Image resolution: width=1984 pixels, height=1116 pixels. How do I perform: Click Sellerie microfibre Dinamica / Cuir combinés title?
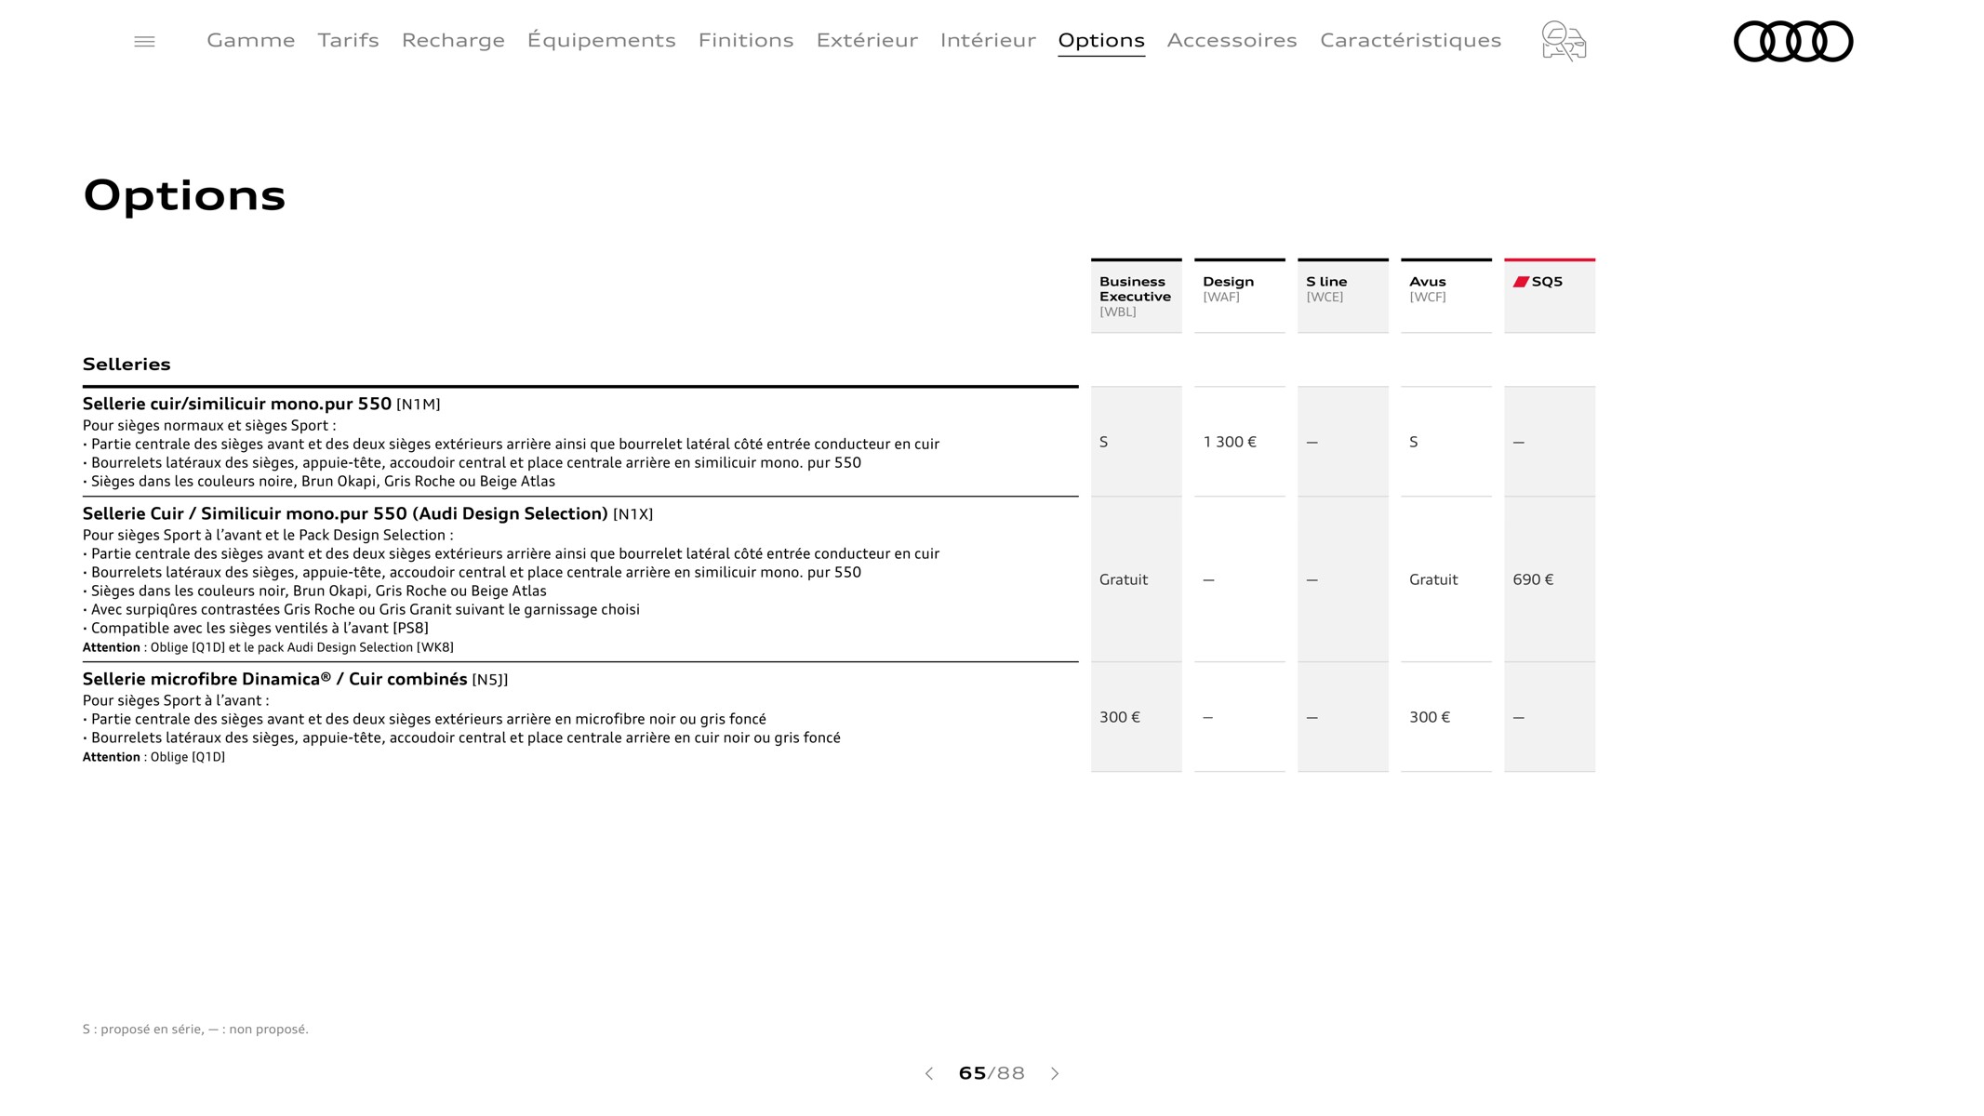click(295, 679)
